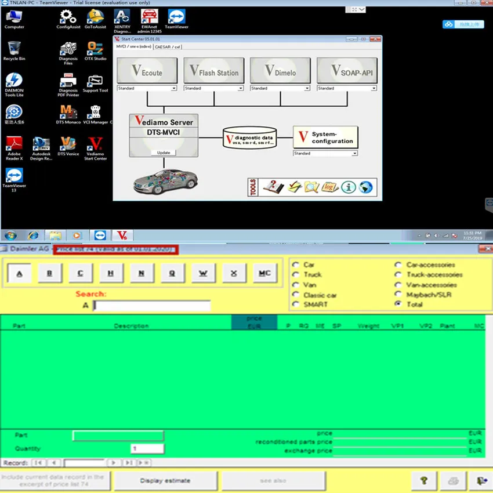This screenshot has width=493, height=493.
Task: Click the Windows Start orb
Action: (10, 235)
